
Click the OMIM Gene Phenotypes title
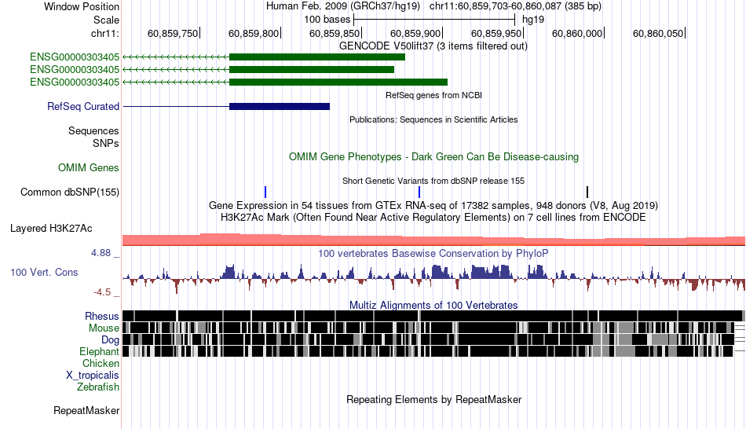(x=434, y=156)
